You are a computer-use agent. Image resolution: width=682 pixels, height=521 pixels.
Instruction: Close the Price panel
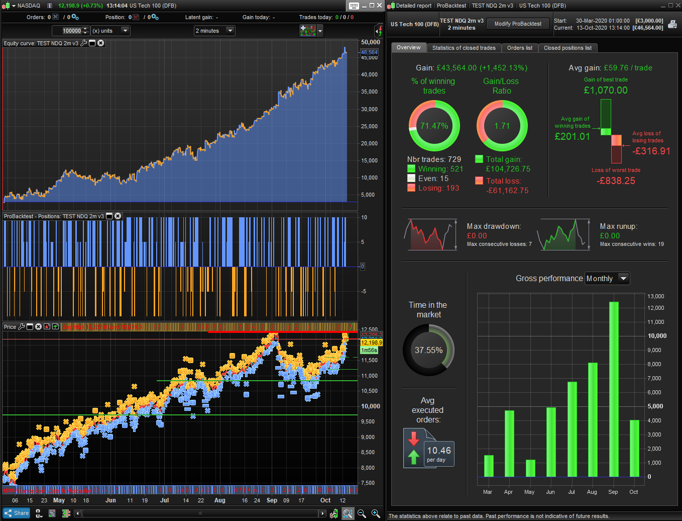[x=38, y=327]
